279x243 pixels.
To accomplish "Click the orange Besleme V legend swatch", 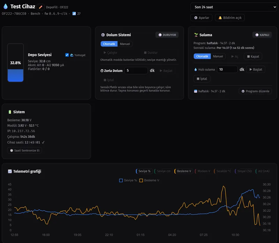I will tap(141, 180).
